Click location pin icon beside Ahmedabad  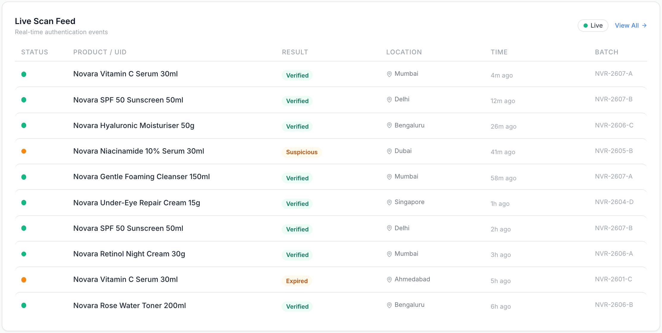389,280
